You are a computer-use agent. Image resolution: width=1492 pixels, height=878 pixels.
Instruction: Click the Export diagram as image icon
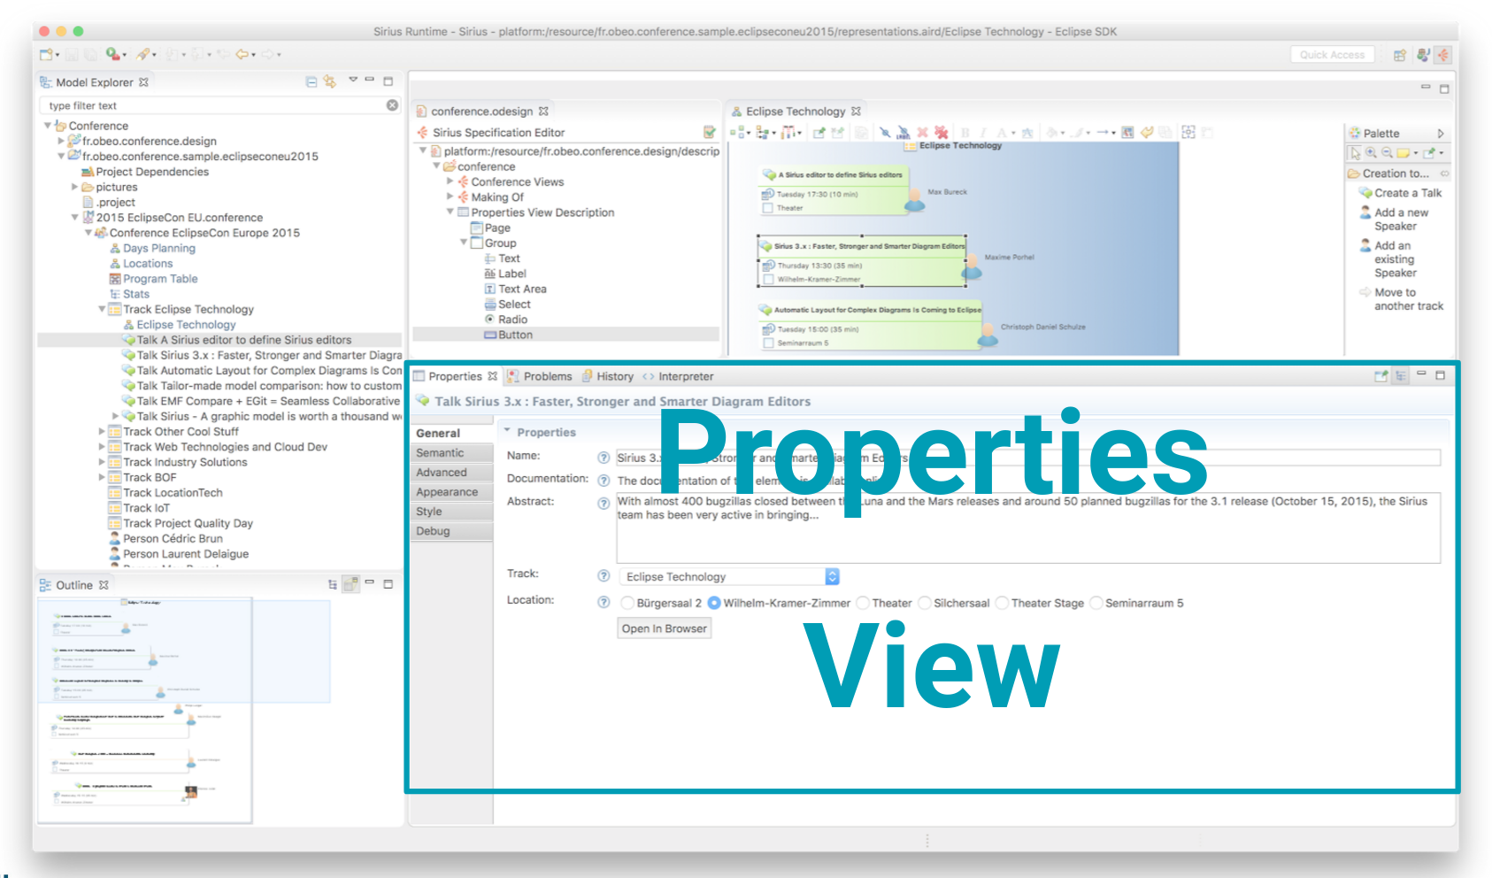pyautogui.click(x=1127, y=133)
